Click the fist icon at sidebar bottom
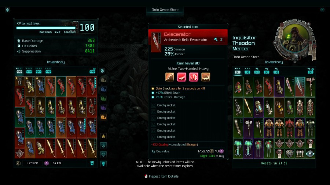 (103, 164)
